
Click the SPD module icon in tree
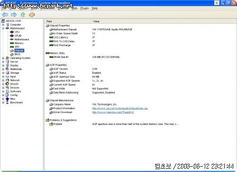click(x=12, y=47)
